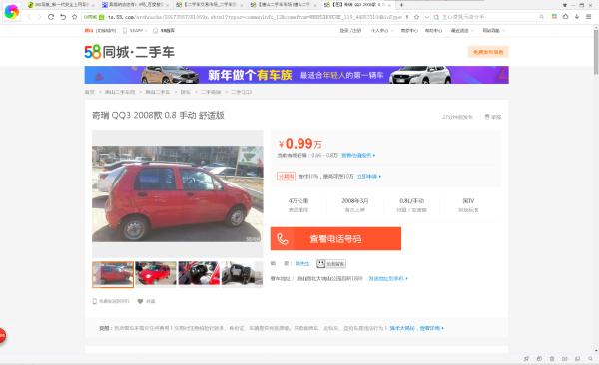This screenshot has width=599, height=365.
Task: Click the 4万公里 mileage value
Action: [x=299, y=201]
